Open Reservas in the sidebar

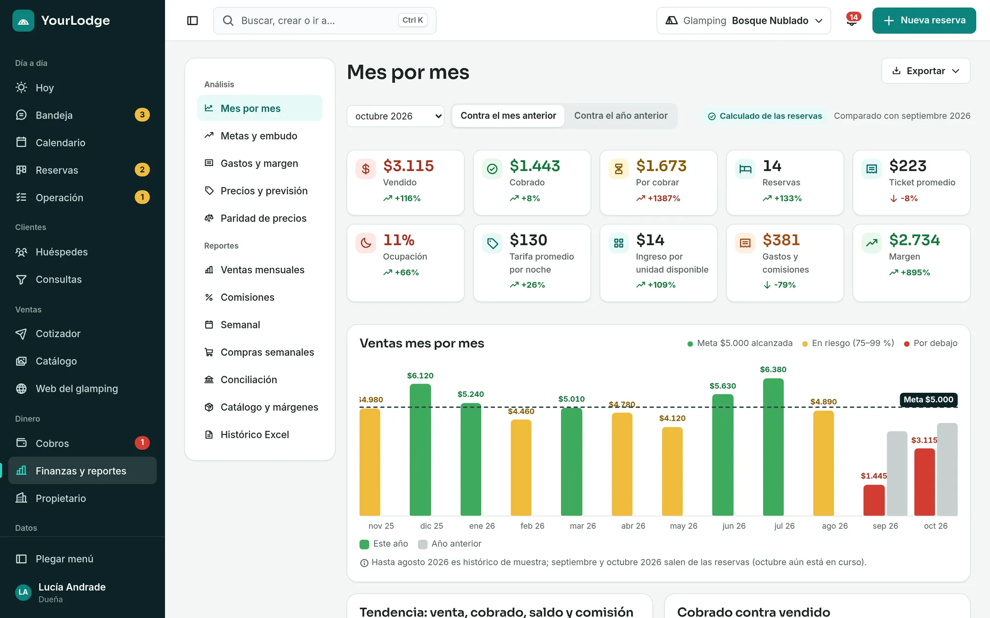click(x=82, y=170)
